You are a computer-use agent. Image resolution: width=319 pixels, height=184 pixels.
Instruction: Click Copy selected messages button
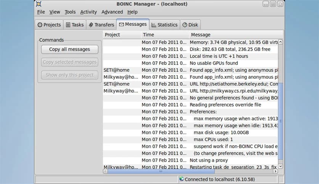click(69, 62)
